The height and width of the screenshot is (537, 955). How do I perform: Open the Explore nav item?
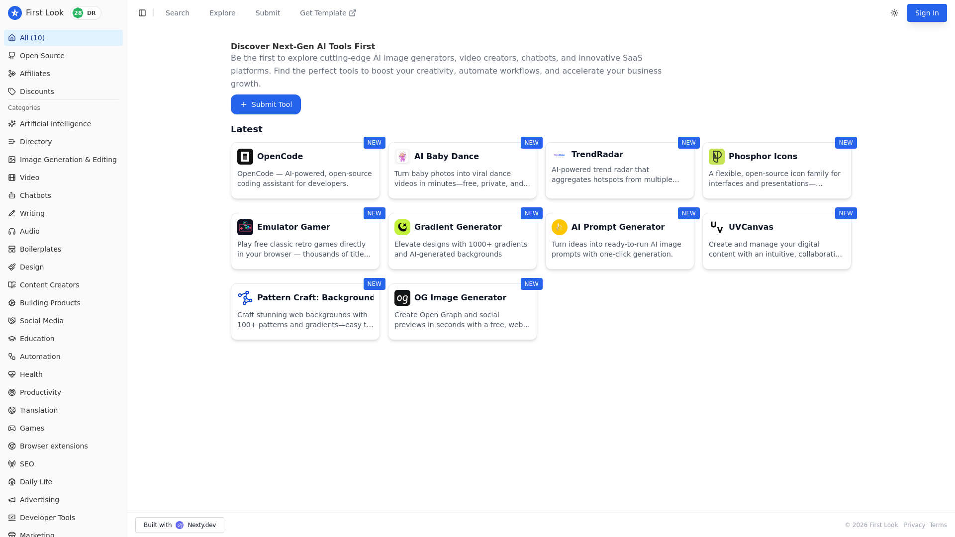(x=222, y=13)
